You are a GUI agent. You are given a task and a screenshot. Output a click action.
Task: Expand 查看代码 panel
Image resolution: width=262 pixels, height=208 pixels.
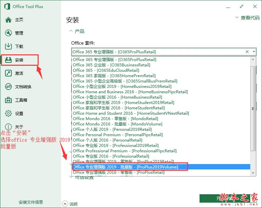click(x=248, y=17)
